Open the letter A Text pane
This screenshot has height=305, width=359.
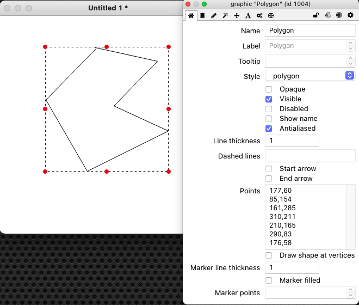pyautogui.click(x=248, y=16)
